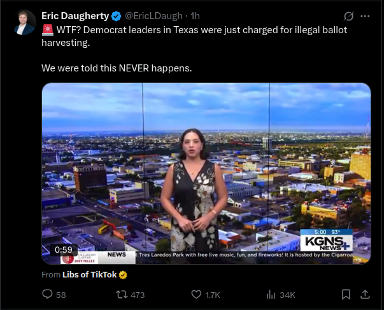
Task: Open the Libs of TikTok source link
Action: point(89,275)
